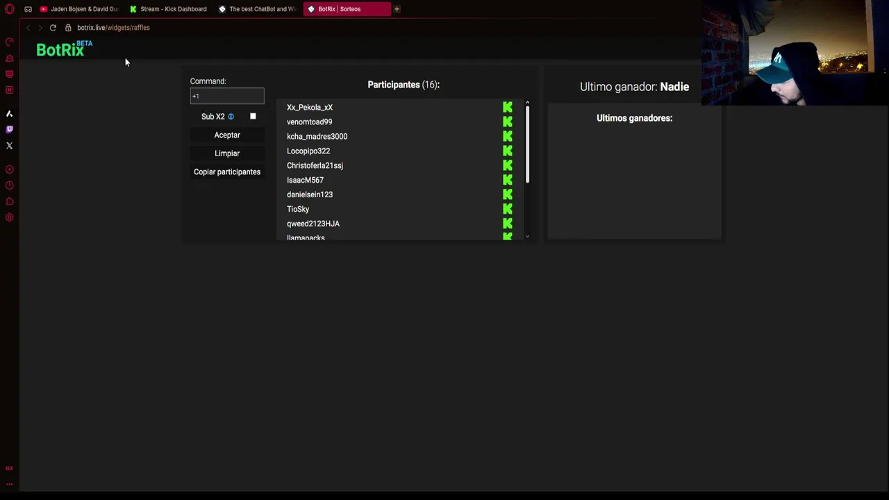Screen dimensions: 889x500
Task: Open Player icon in sidebar
Action: pyautogui.click(x=9, y=169)
